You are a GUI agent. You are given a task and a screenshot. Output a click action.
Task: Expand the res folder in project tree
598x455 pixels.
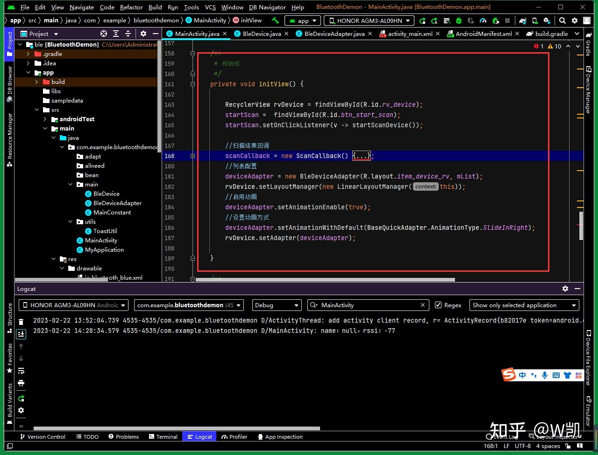coord(54,259)
